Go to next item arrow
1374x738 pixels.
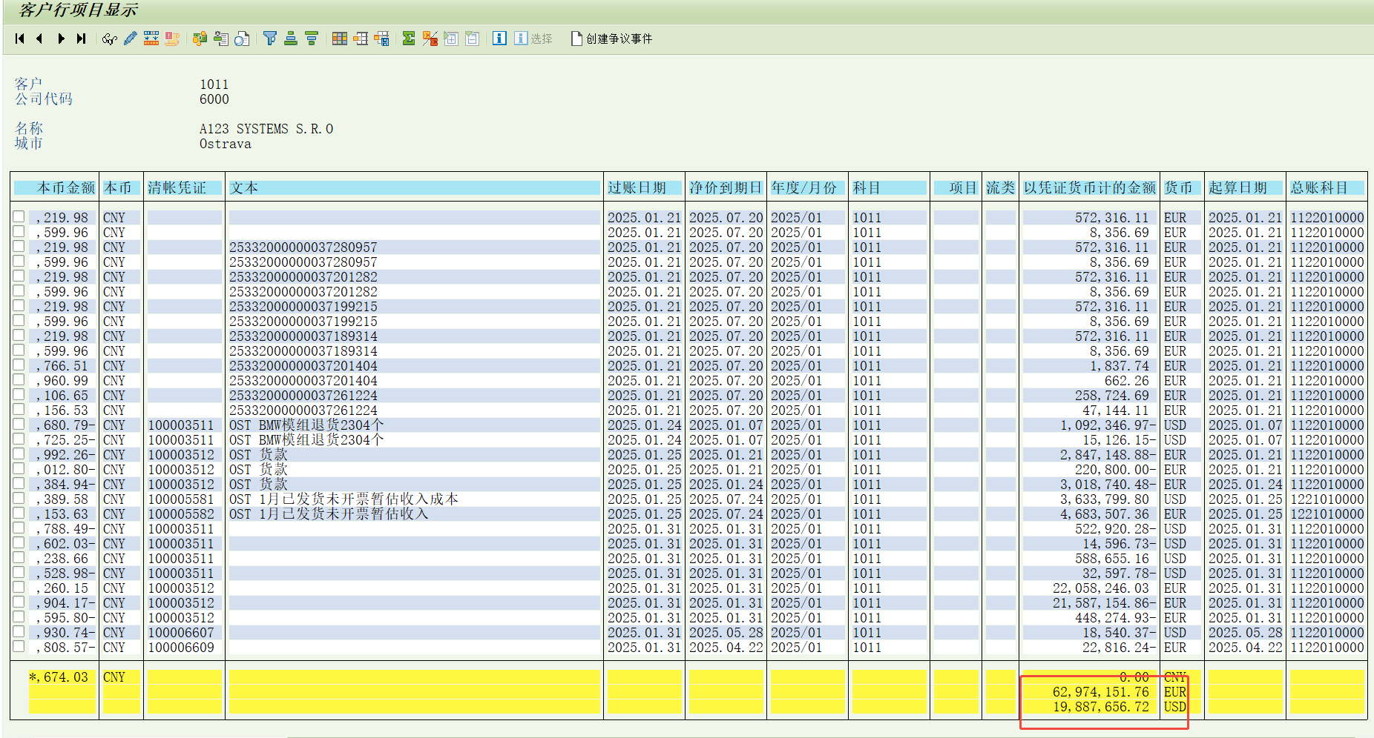point(61,39)
